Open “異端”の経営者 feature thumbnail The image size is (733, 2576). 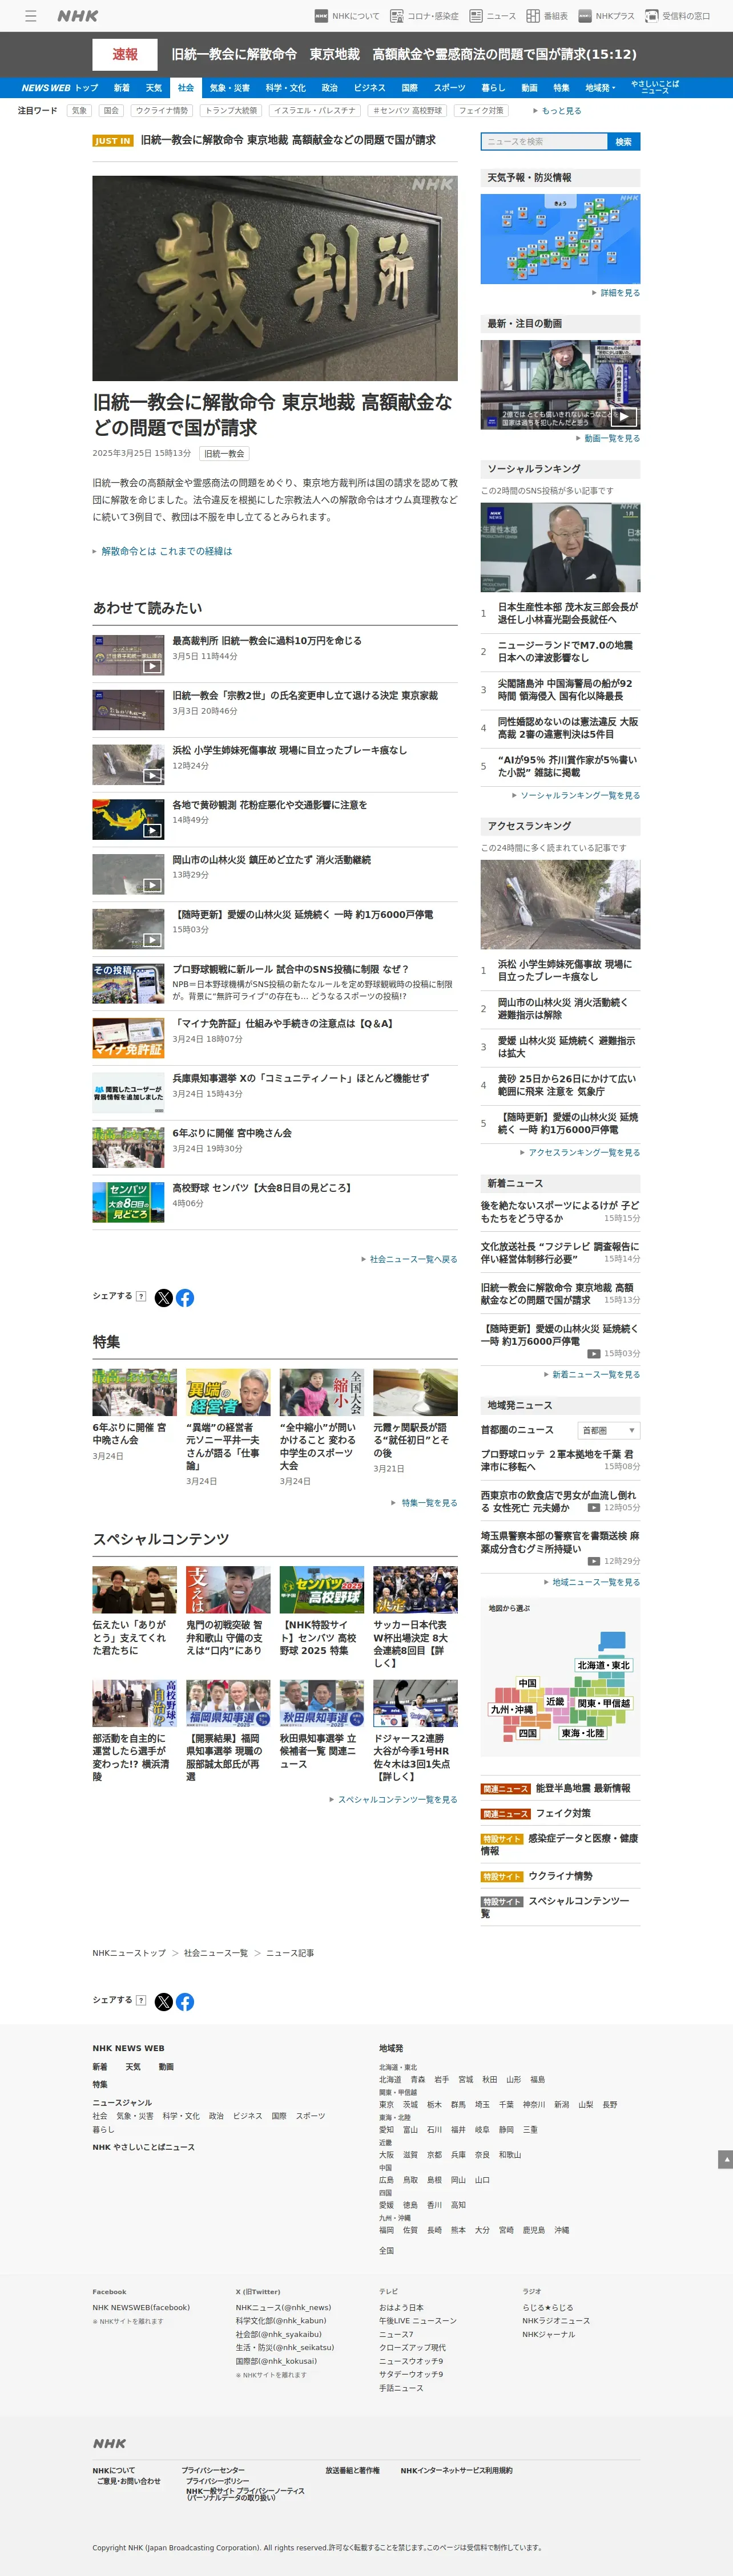228,1392
